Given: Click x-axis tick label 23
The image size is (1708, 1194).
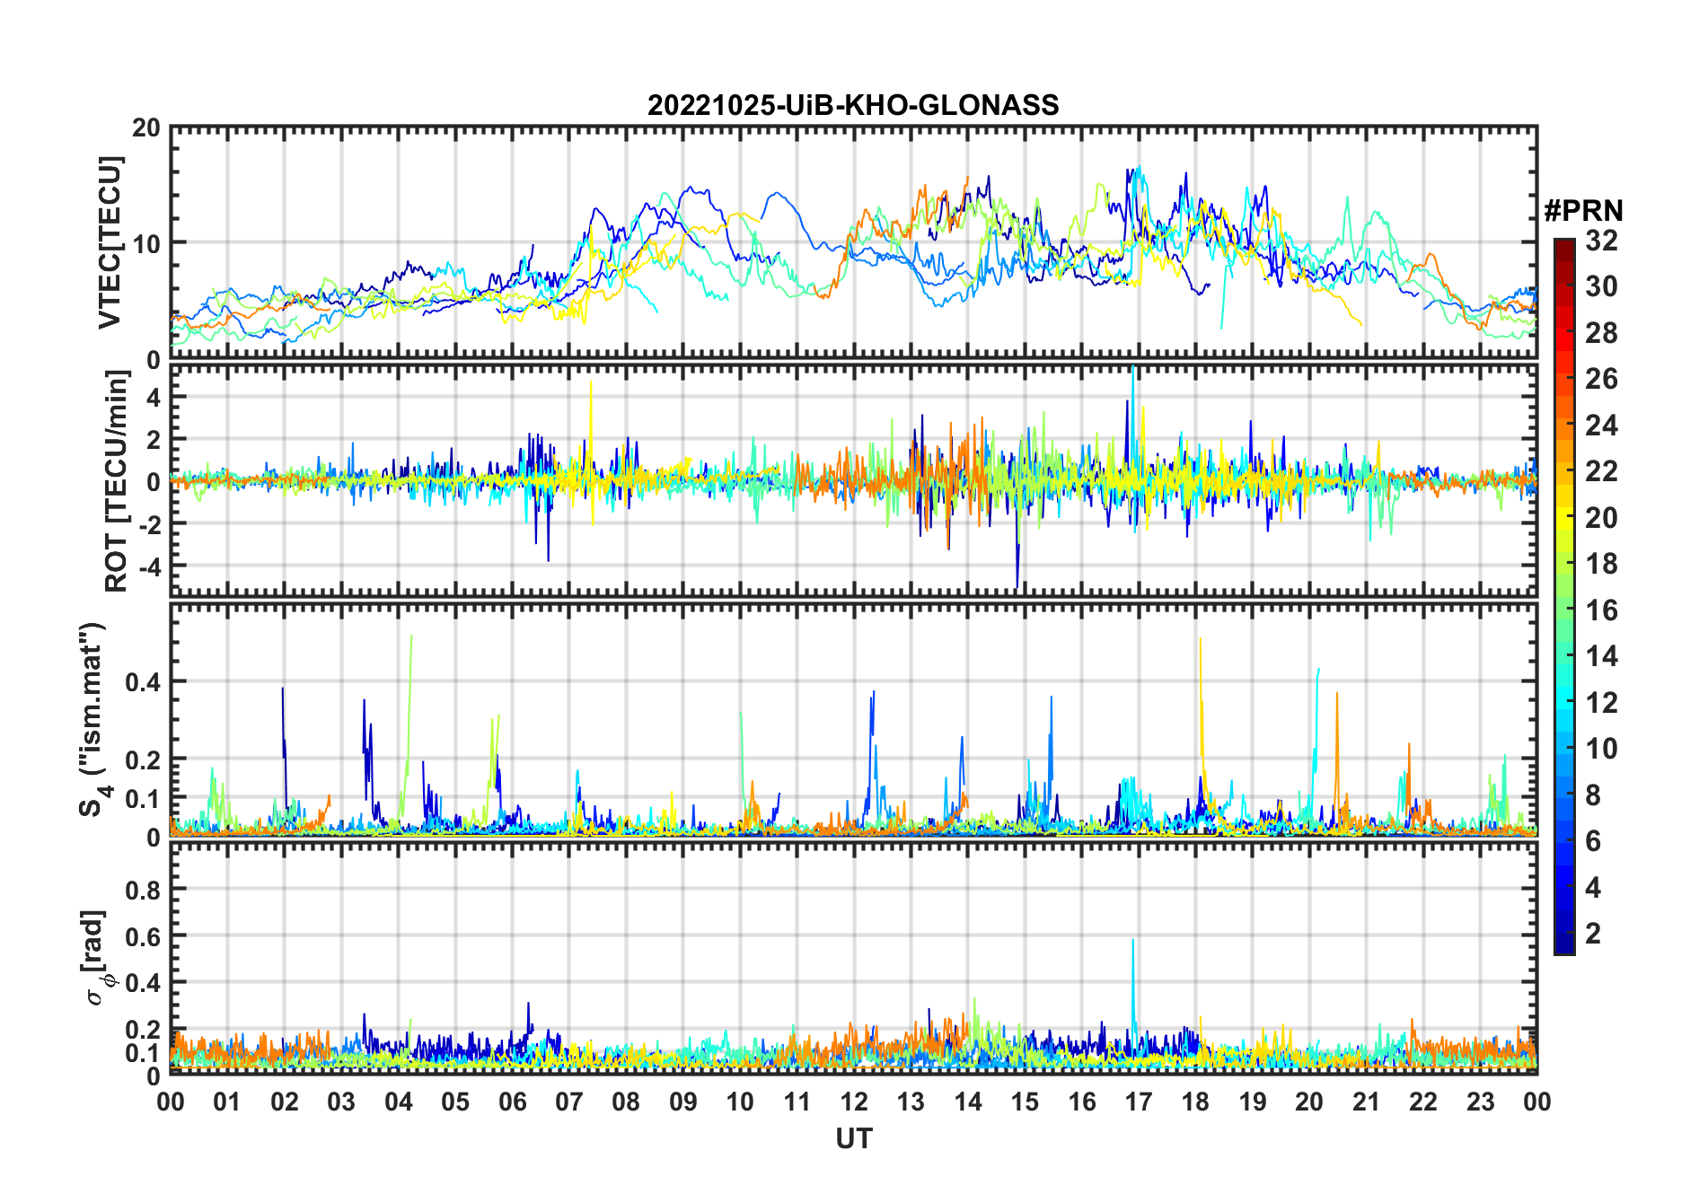Looking at the screenshot, I should [1480, 1101].
